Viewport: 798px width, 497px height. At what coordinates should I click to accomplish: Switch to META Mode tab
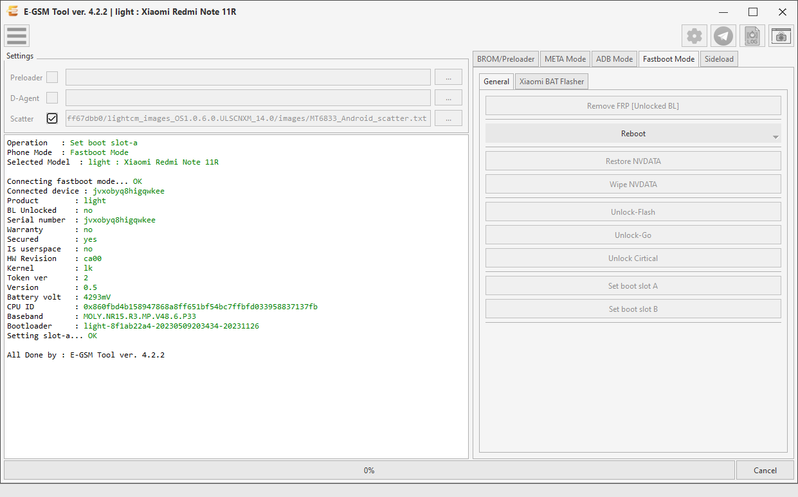tap(565, 59)
